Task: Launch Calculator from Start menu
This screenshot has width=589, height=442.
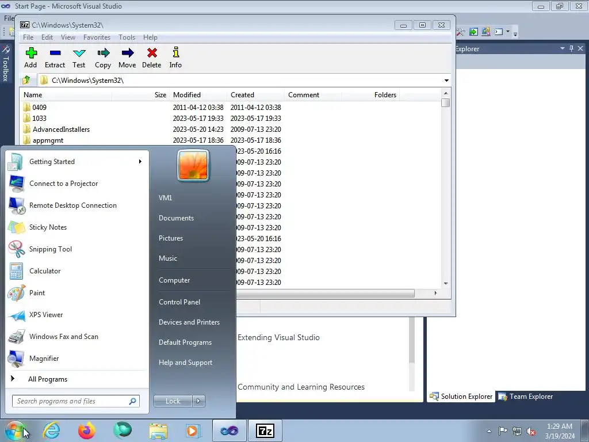Action: [75, 271]
